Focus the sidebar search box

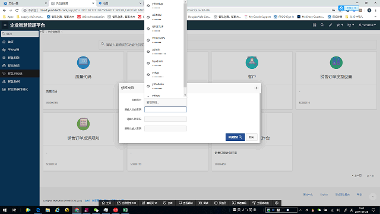tap(20, 34)
